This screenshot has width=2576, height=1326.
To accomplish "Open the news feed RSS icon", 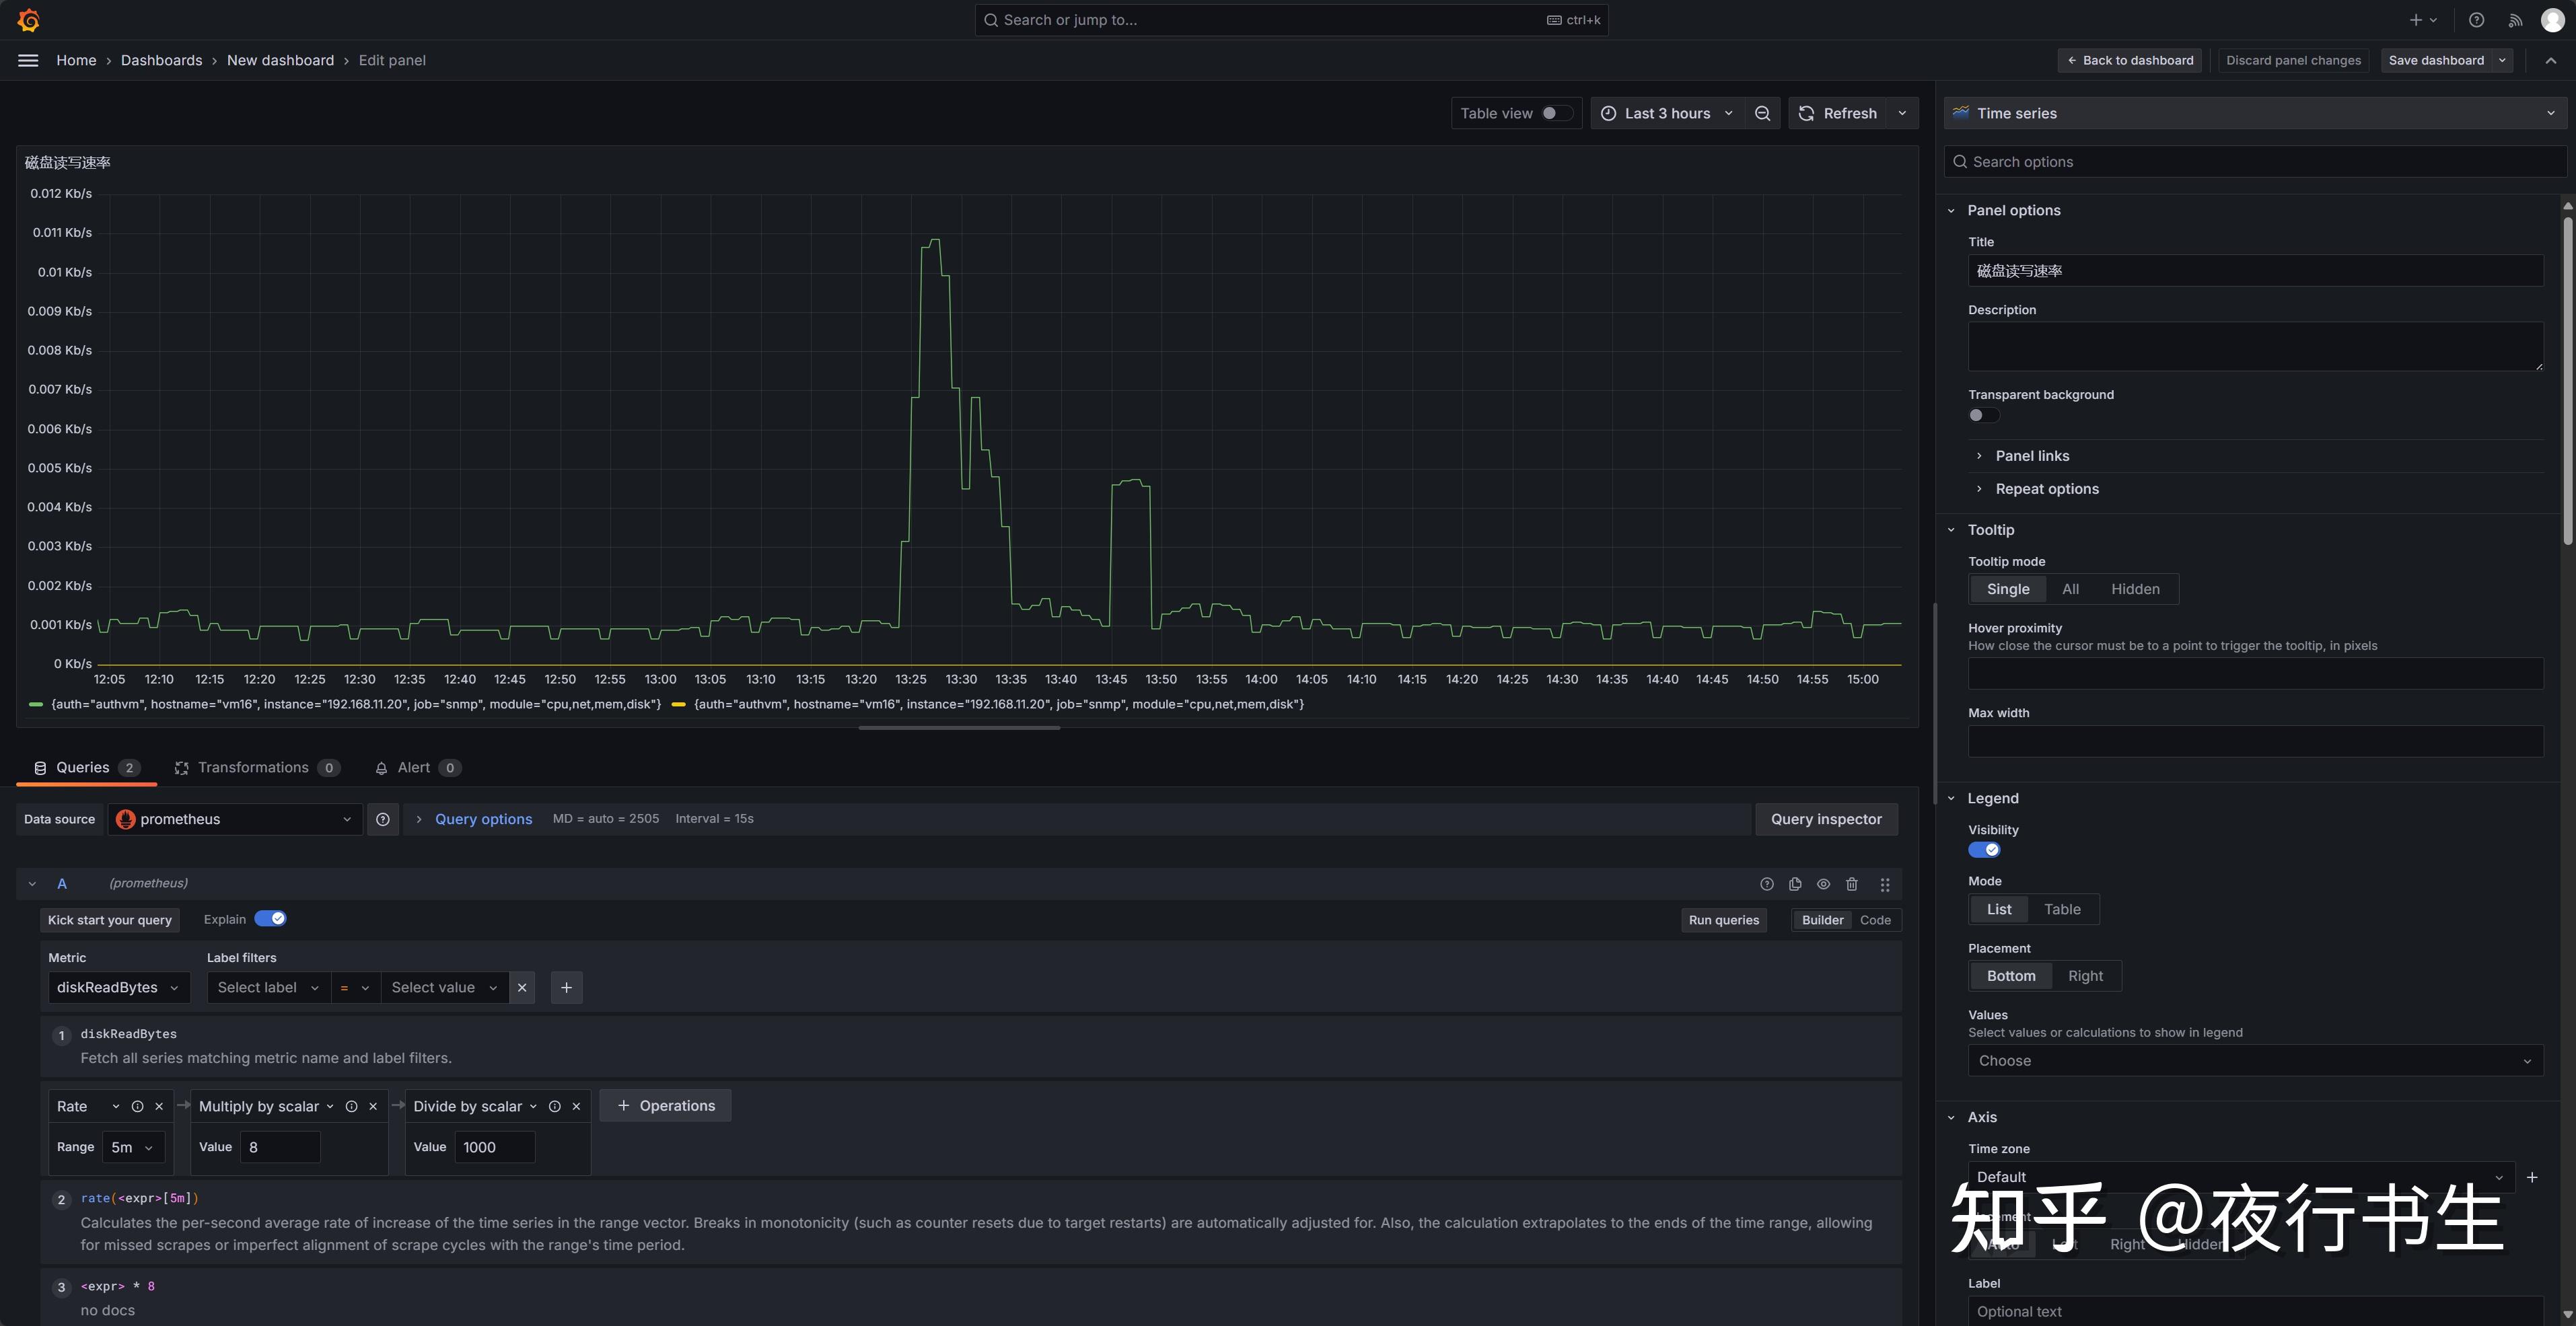I will click(x=2515, y=20).
